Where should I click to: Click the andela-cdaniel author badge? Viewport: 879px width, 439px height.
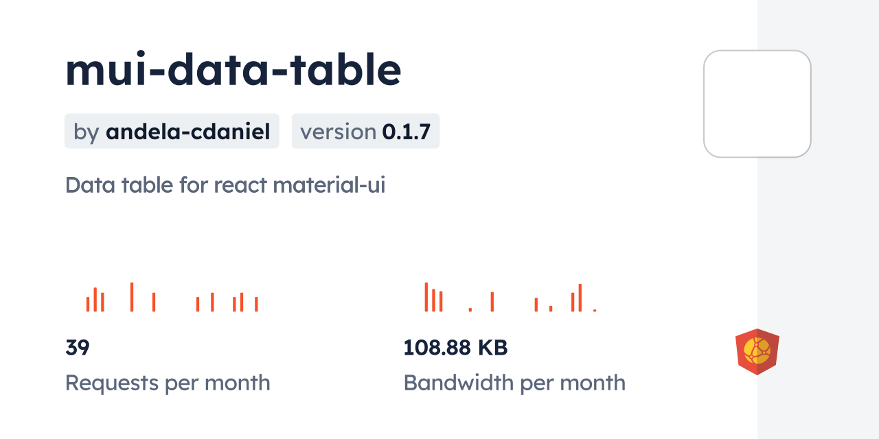click(x=172, y=131)
